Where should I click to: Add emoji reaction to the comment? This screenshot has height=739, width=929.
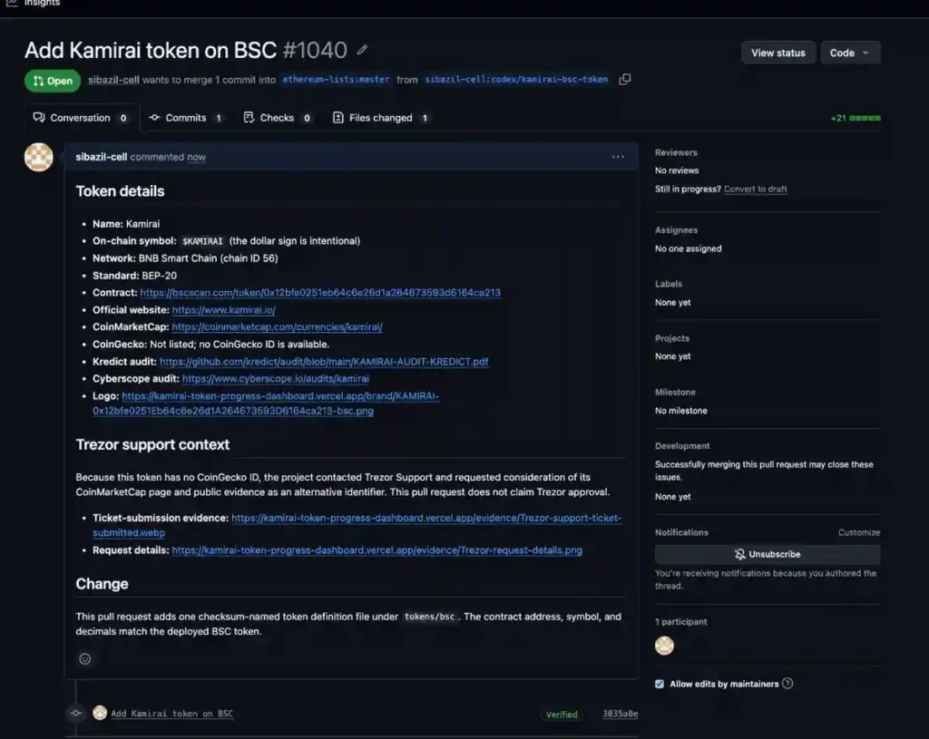84,659
